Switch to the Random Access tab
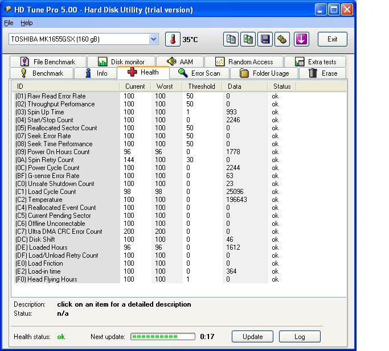 [244, 61]
